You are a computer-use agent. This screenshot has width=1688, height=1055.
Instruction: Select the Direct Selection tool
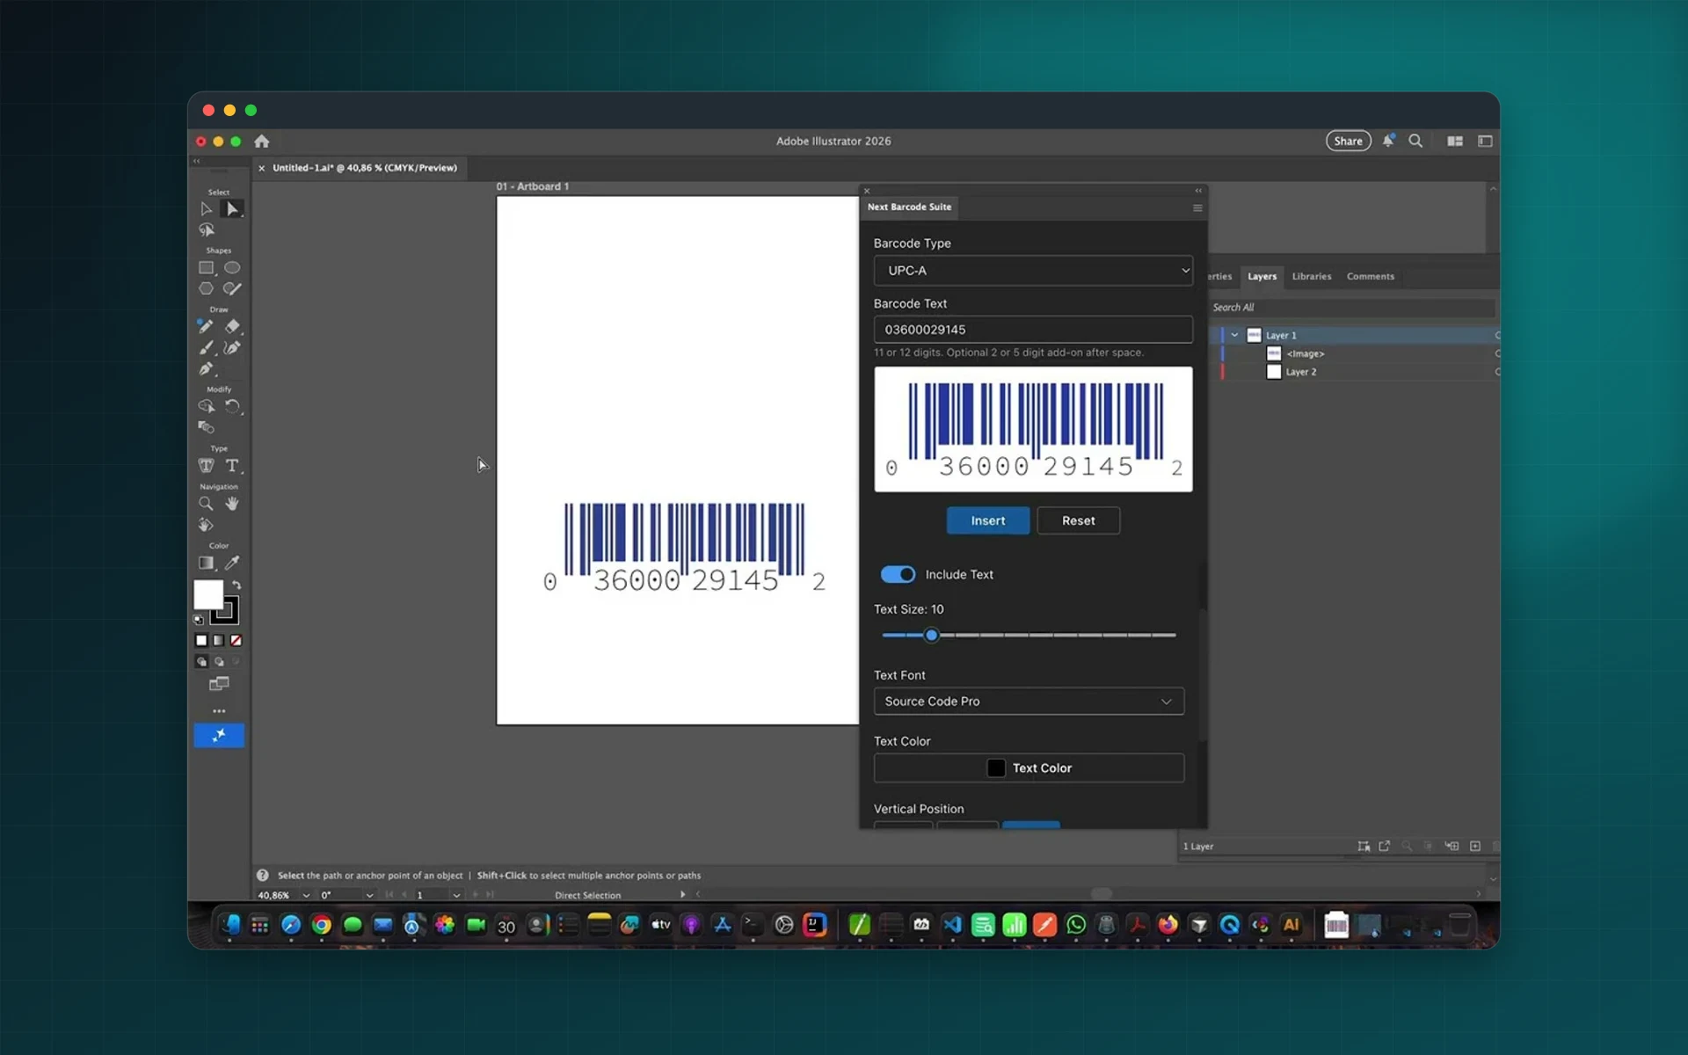coord(232,209)
